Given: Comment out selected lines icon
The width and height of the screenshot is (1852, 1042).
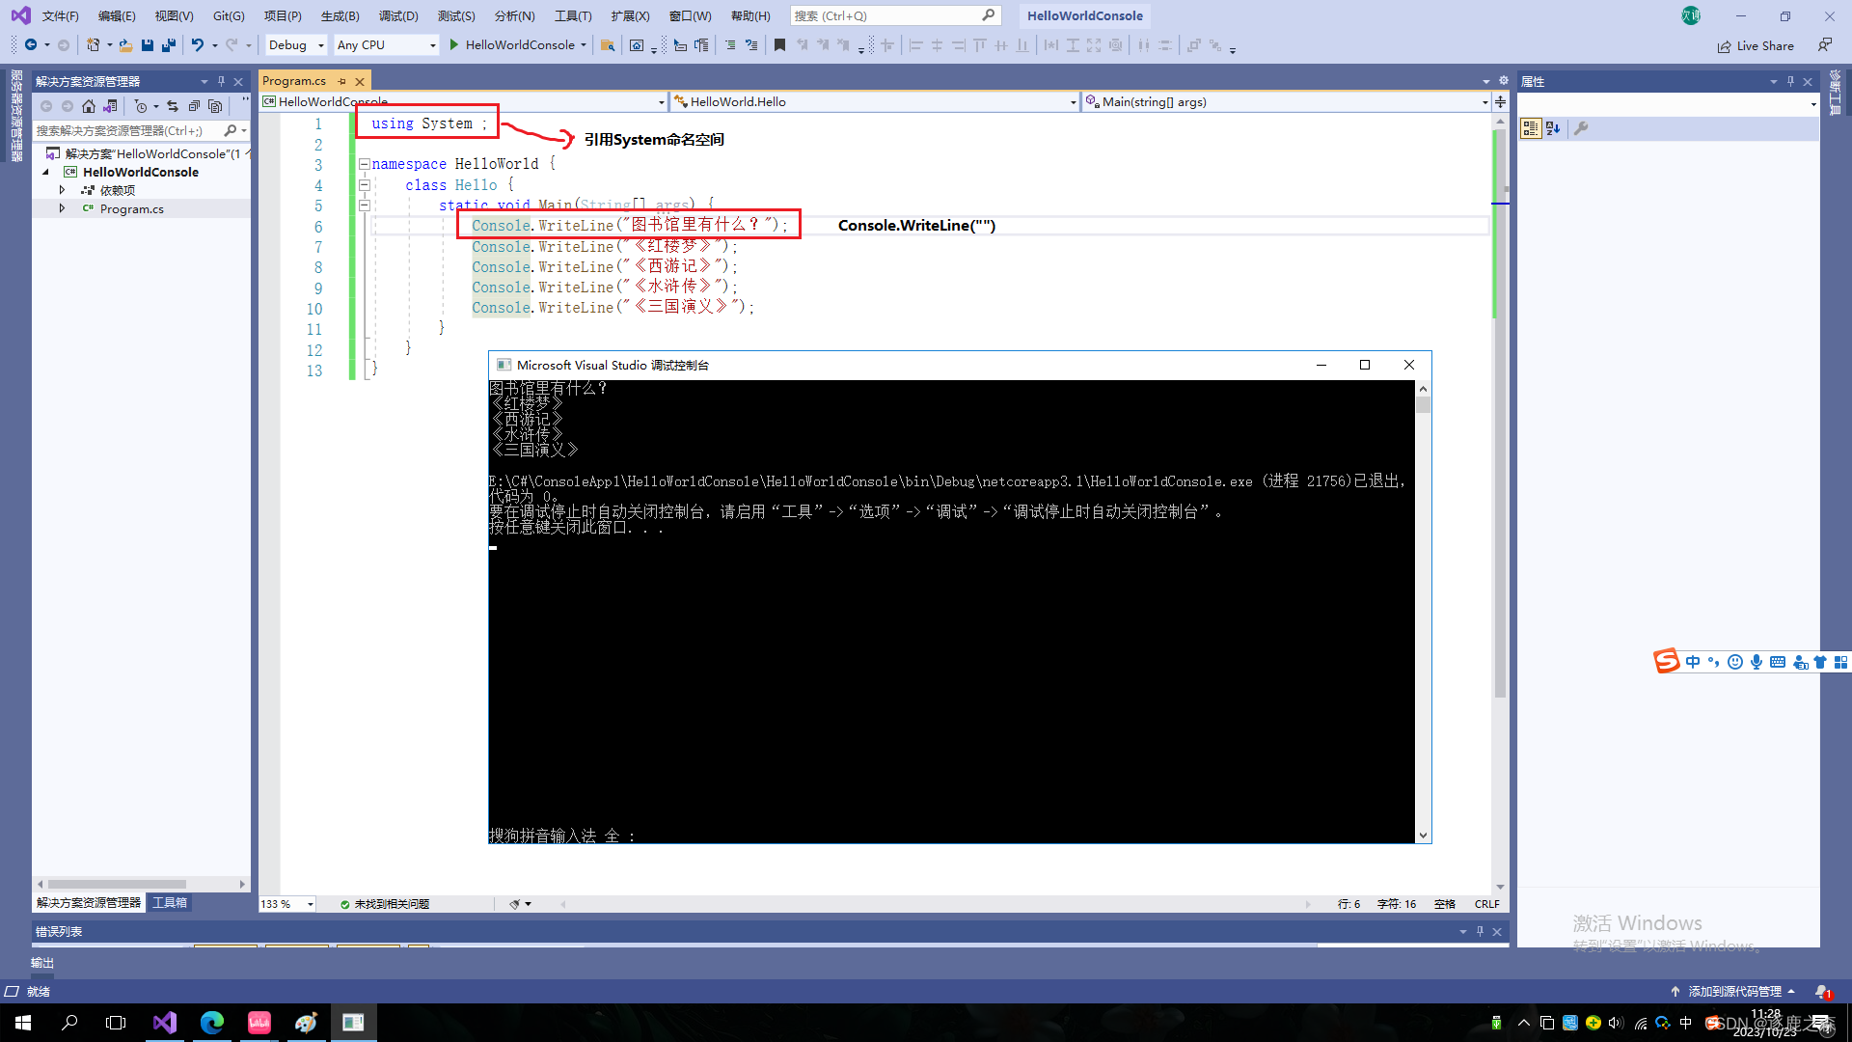Looking at the screenshot, I should 730,44.
